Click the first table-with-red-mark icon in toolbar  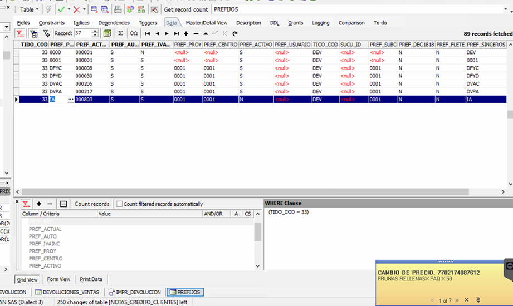point(94,9)
